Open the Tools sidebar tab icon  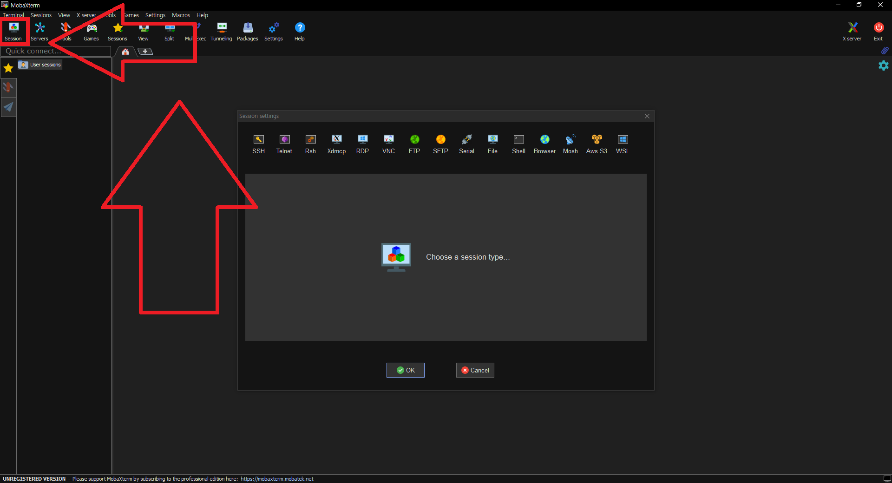click(8, 87)
